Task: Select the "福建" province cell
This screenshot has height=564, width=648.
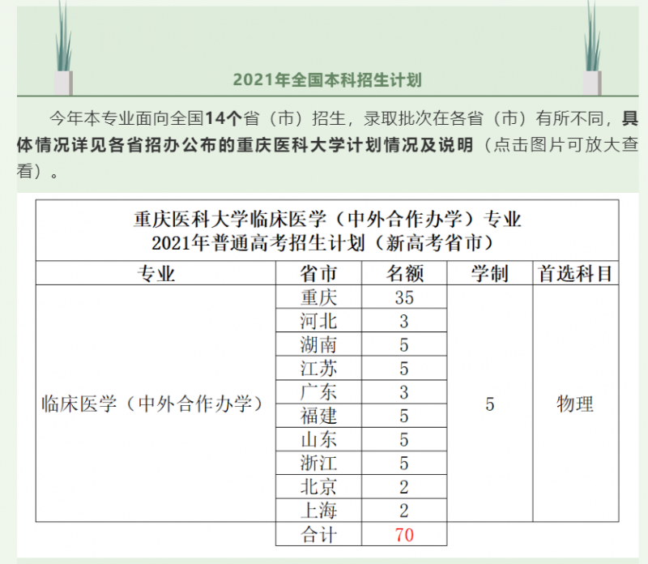Action: tap(318, 416)
